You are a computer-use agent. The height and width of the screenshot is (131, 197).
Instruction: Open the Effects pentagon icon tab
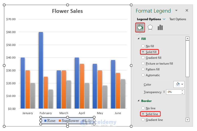[150, 28]
